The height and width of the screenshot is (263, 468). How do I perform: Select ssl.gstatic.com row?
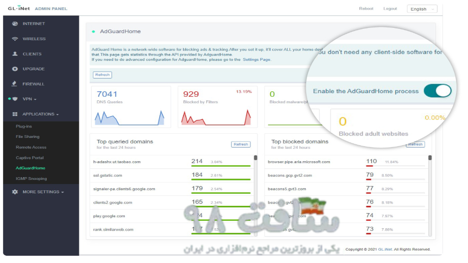tap(172, 175)
